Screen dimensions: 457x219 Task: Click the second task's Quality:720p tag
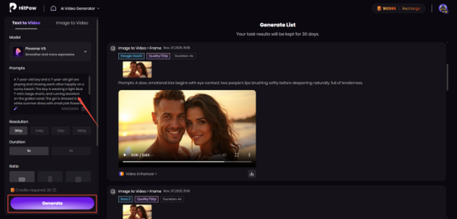click(147, 199)
